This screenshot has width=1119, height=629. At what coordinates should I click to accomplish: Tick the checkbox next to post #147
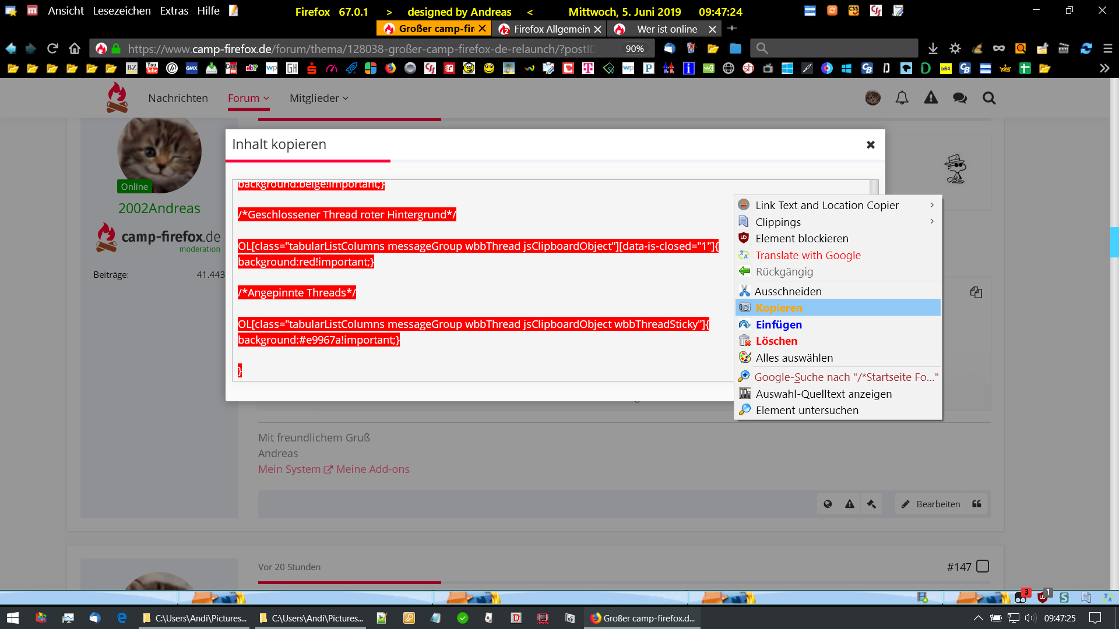coord(983,566)
